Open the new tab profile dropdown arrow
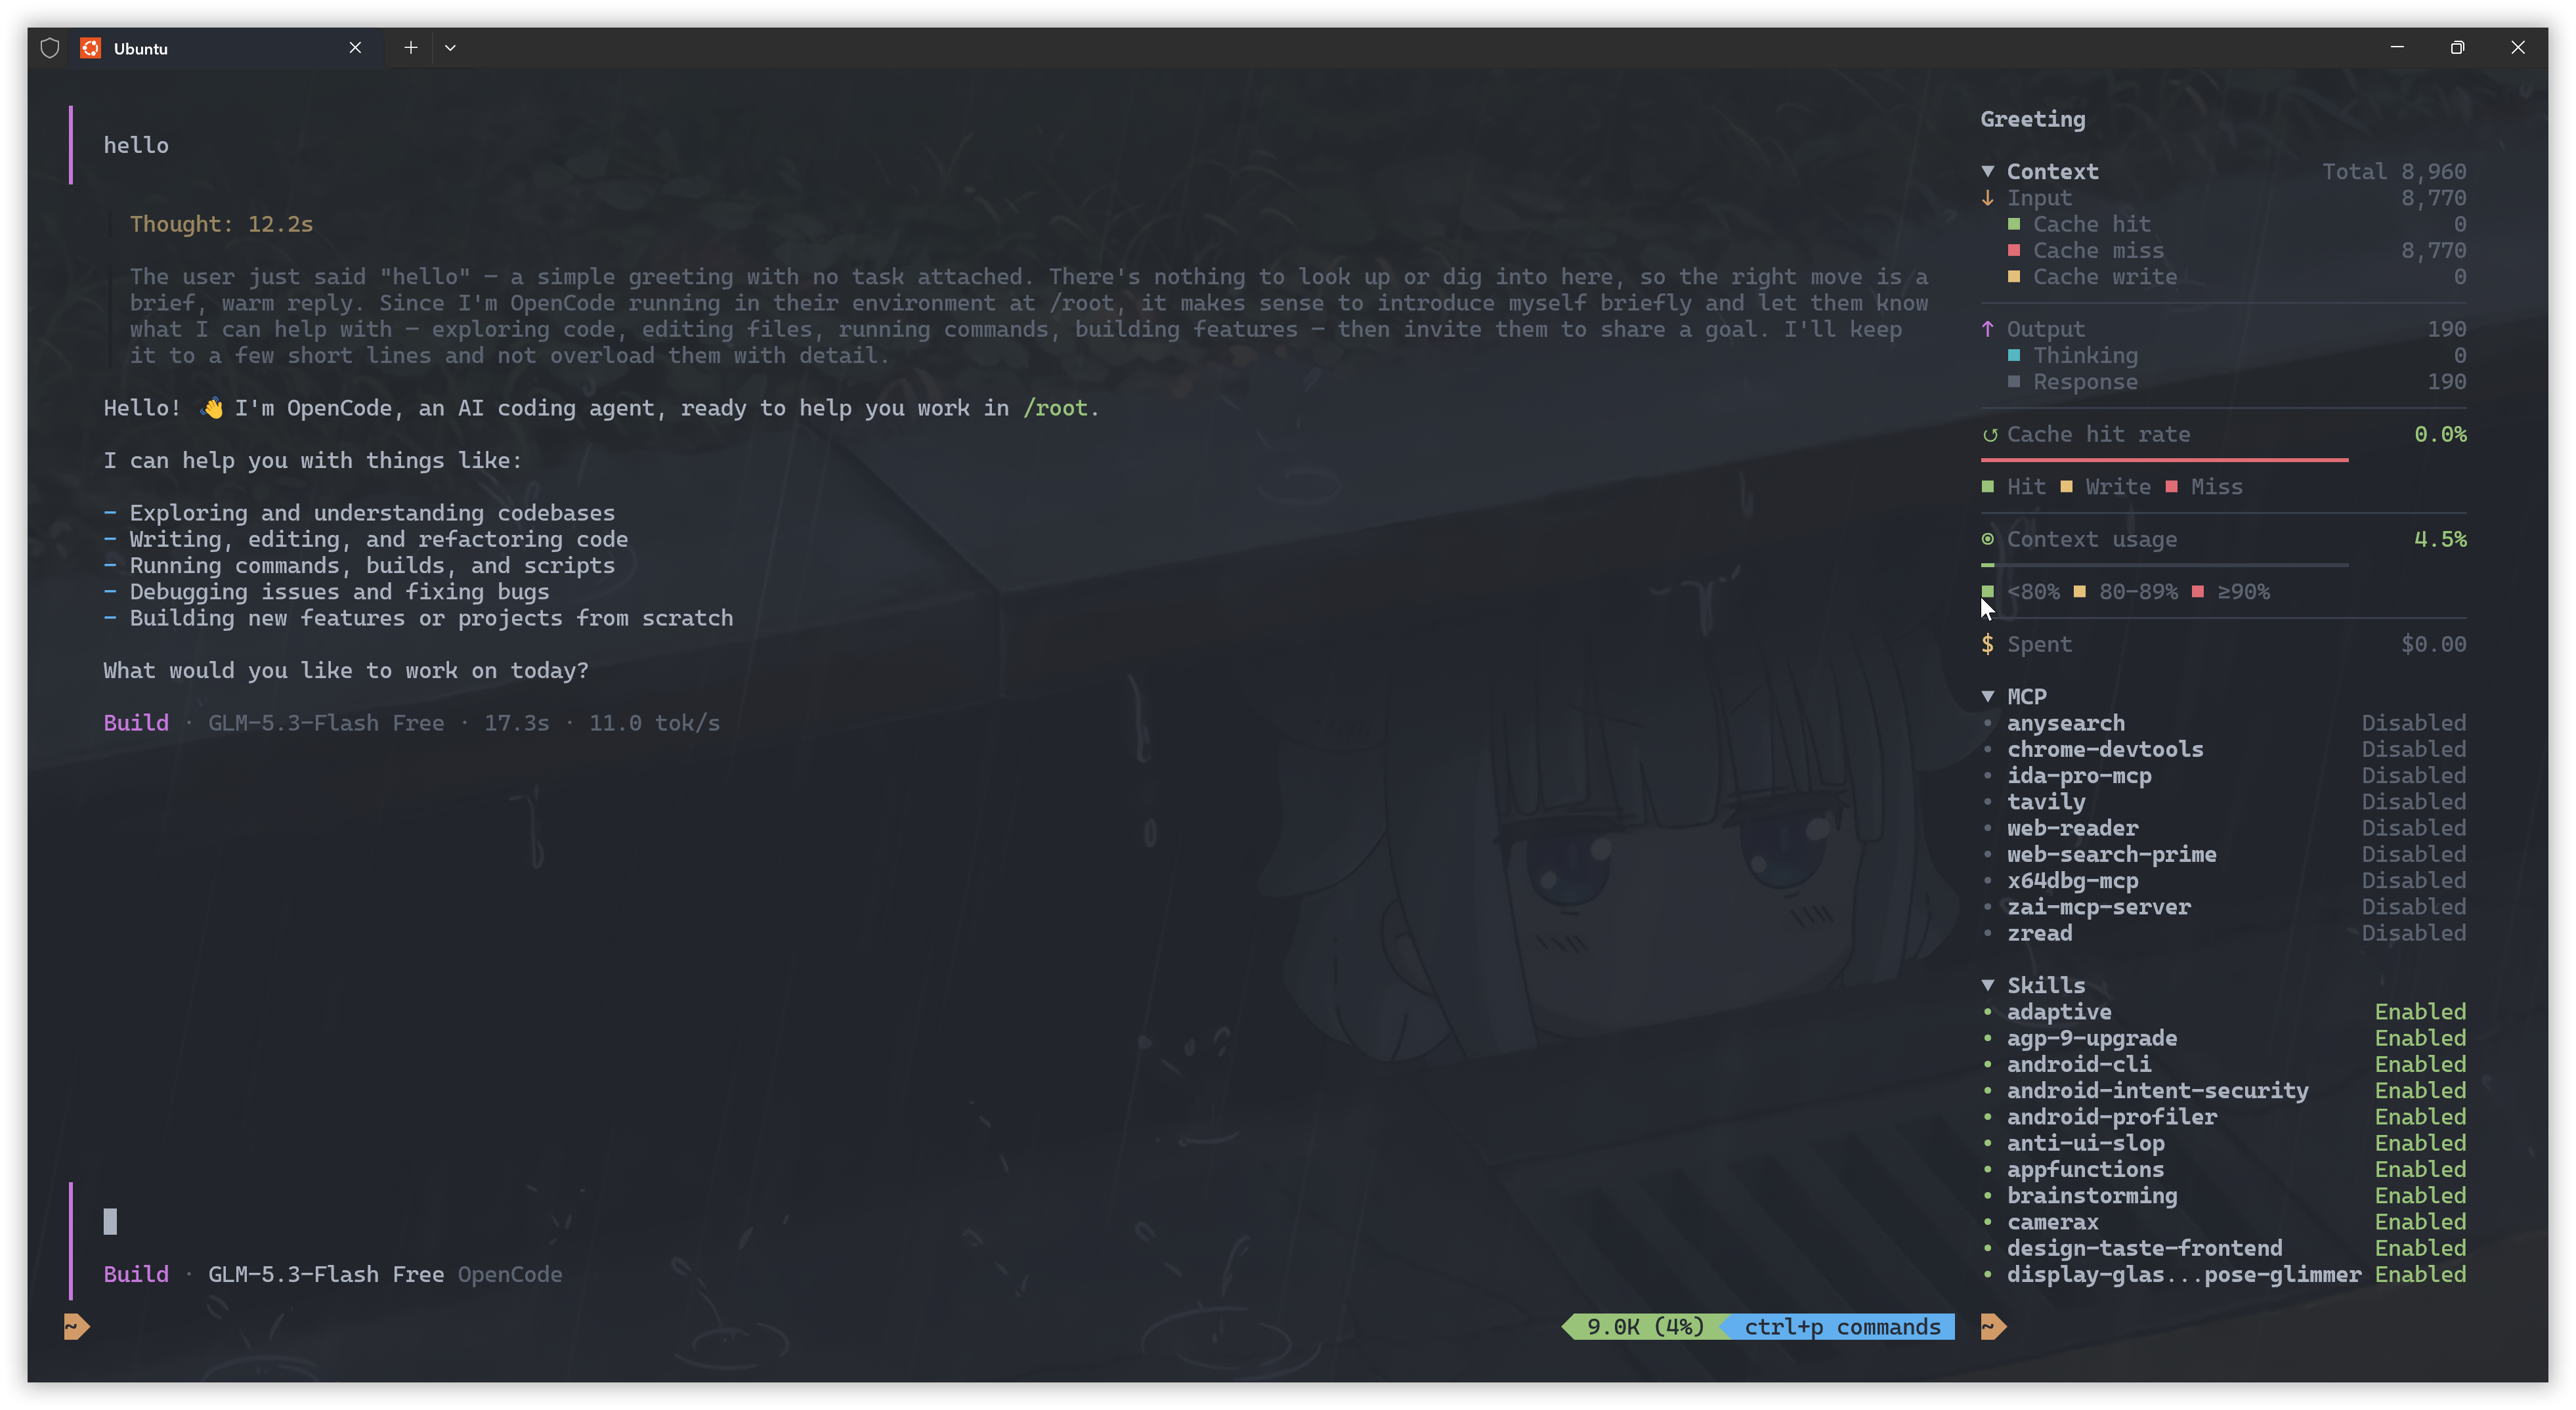 pyautogui.click(x=450, y=47)
